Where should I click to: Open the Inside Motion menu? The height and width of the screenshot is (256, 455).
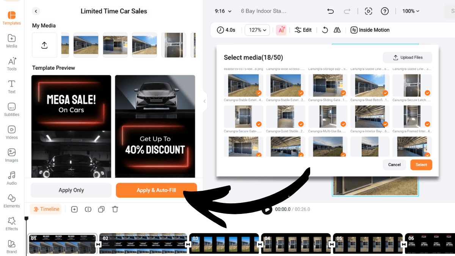(x=370, y=30)
